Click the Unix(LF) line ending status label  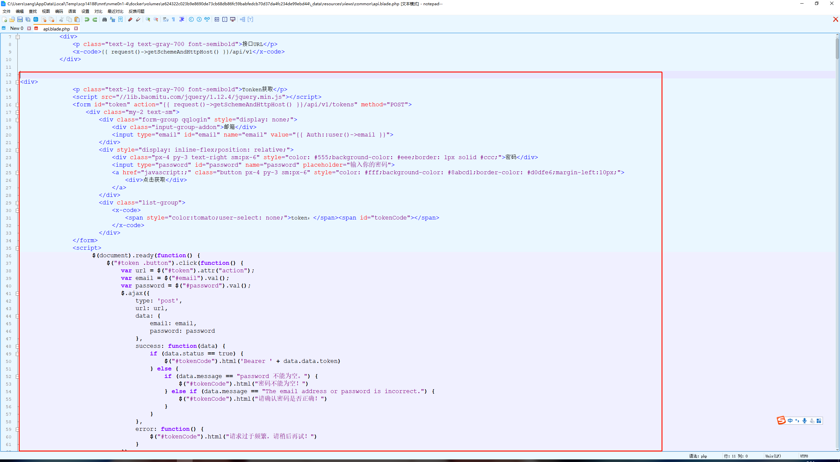(x=773, y=456)
